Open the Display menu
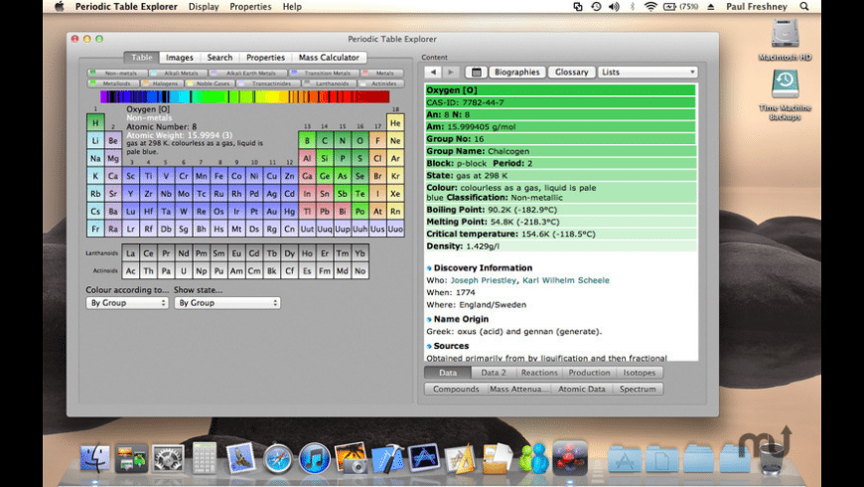This screenshot has width=864, height=487. pos(204,7)
